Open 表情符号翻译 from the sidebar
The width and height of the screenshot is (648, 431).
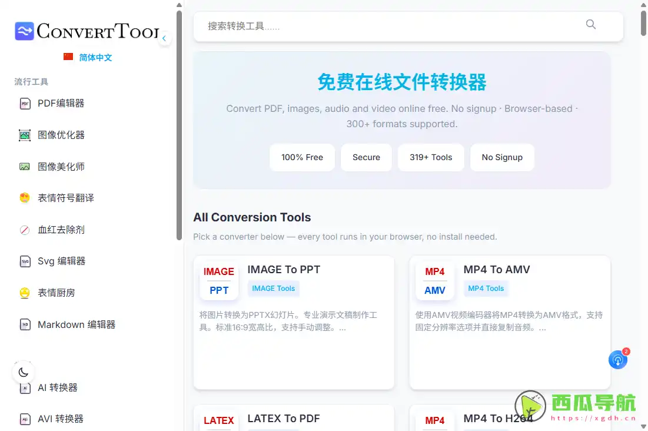pos(66,198)
